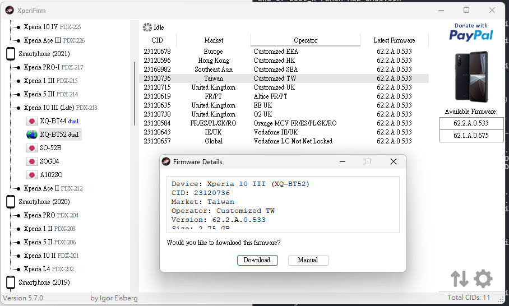This screenshot has width=509, height=306.
Task: Select Xperia L4 PDX-202
Action: click(x=49, y=269)
